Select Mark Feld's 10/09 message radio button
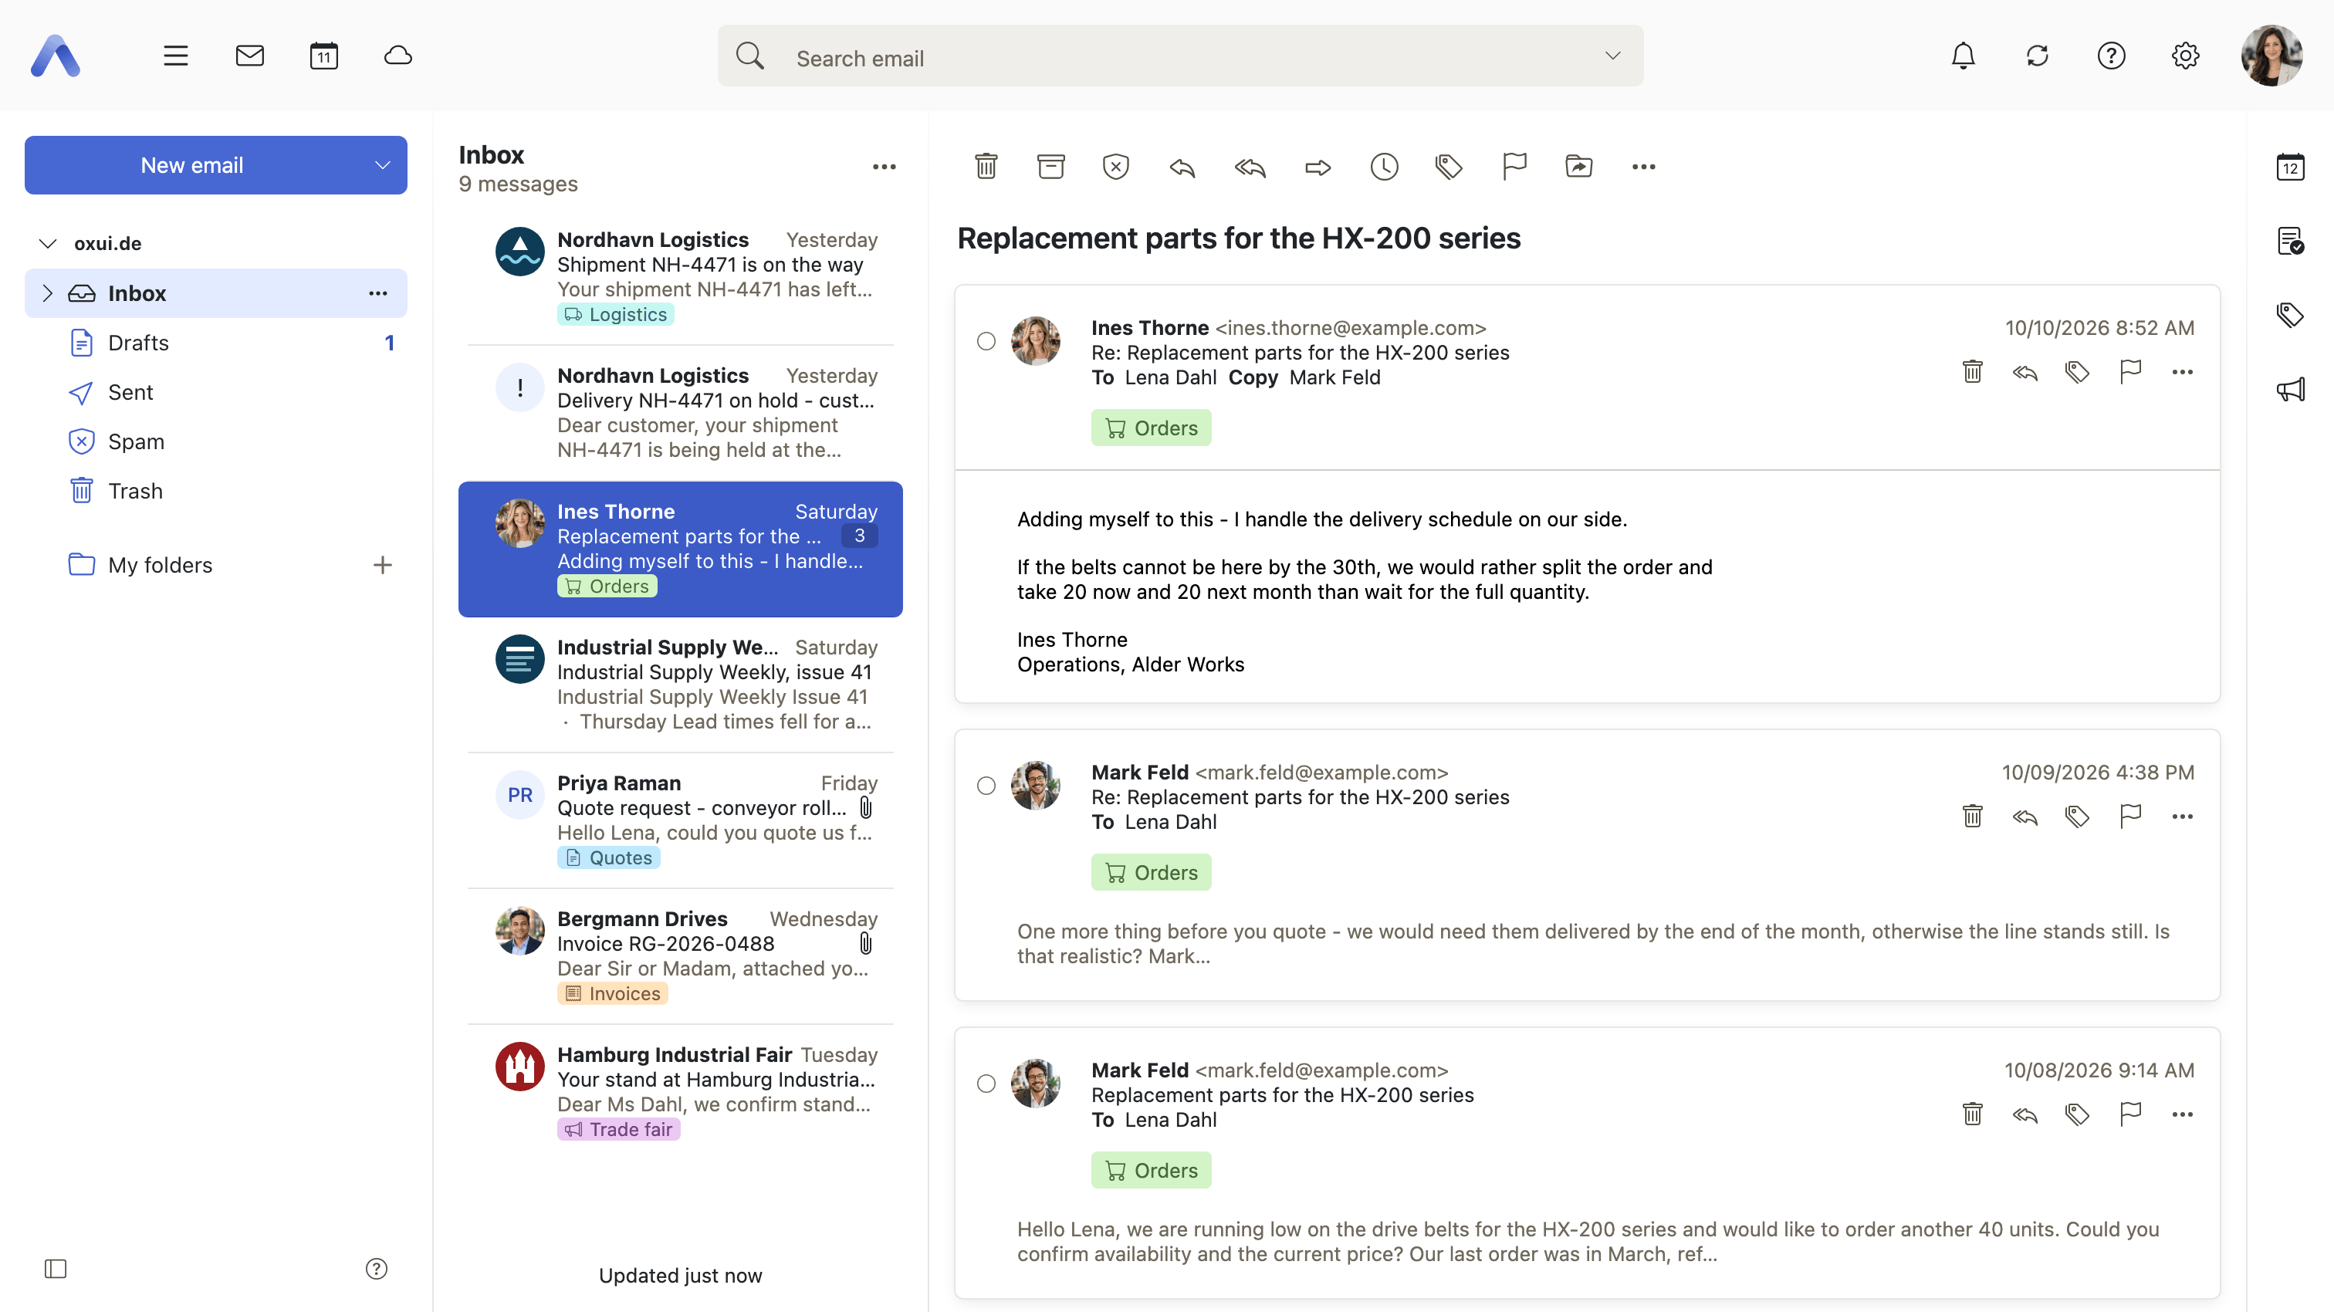 pos(986,786)
